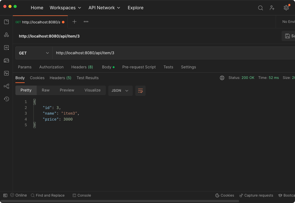Image resolution: width=295 pixels, height=203 pixels.
Task: Click the horizontal scrollbar at bottom
Action: [x=120, y=201]
